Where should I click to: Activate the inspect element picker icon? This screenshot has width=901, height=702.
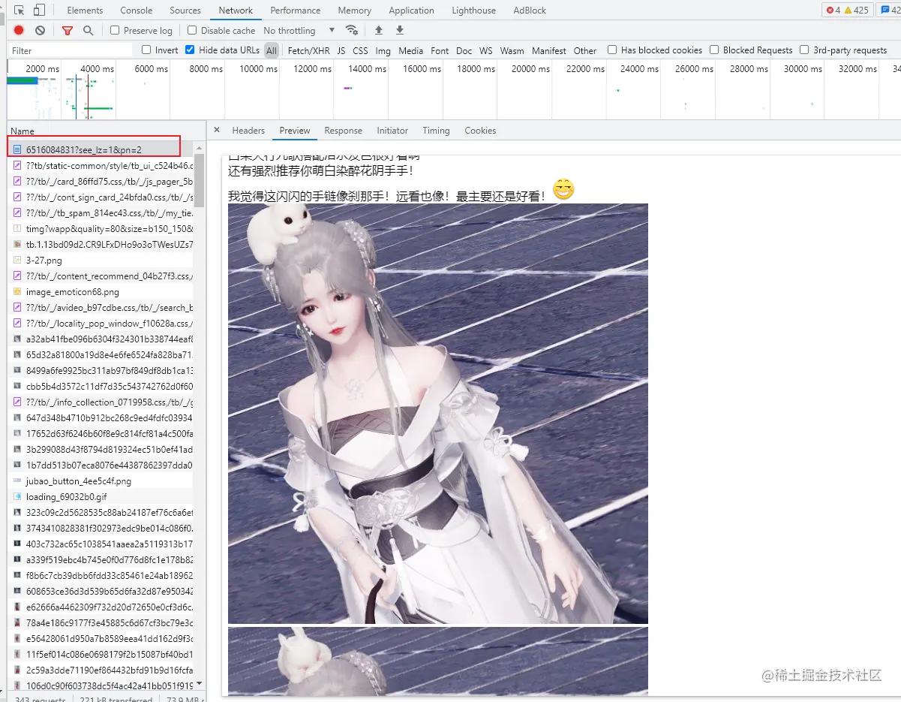[19, 11]
